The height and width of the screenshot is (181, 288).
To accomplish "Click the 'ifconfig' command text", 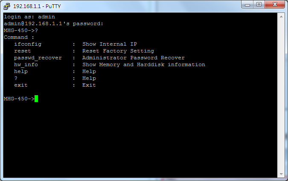I will tap(28, 44).
